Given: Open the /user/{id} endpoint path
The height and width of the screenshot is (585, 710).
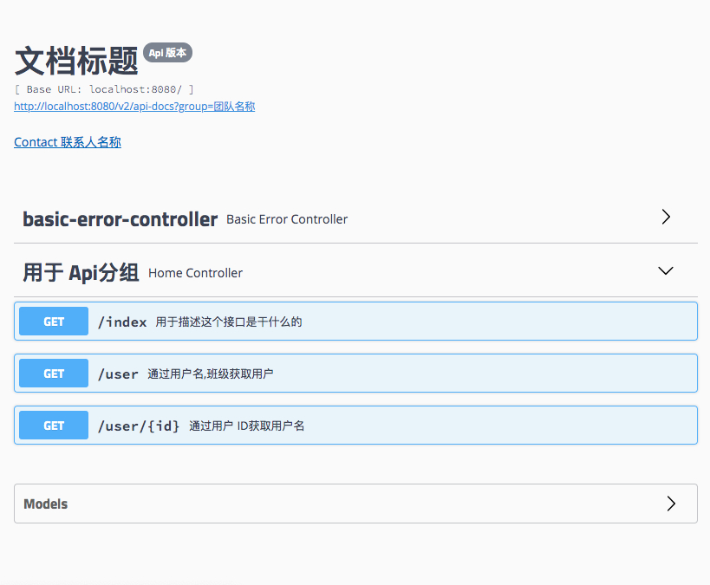Looking at the screenshot, I should coord(139,426).
